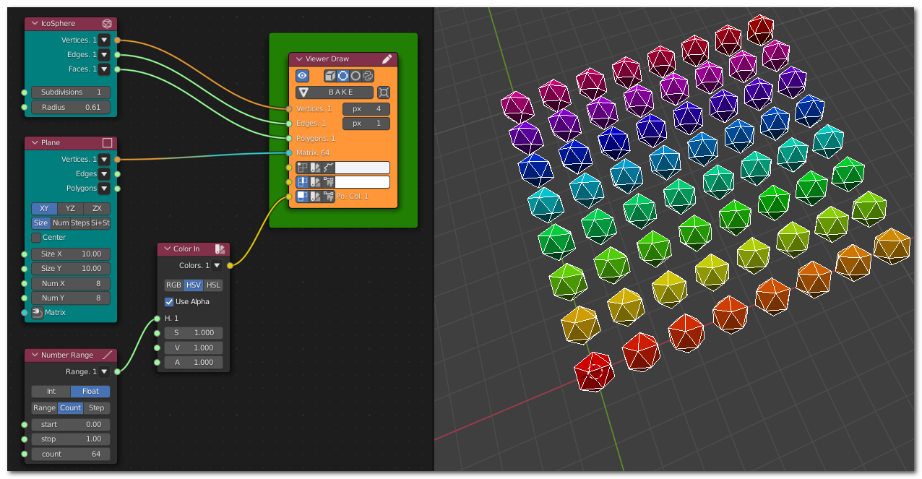Click the vertex color white swatch in Viewer Draw
The height and width of the screenshot is (479, 922).
[x=362, y=168]
